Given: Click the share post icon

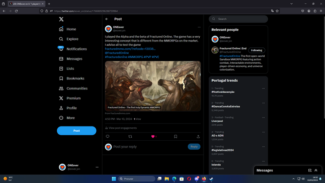Looking at the screenshot, I should 198,136.
